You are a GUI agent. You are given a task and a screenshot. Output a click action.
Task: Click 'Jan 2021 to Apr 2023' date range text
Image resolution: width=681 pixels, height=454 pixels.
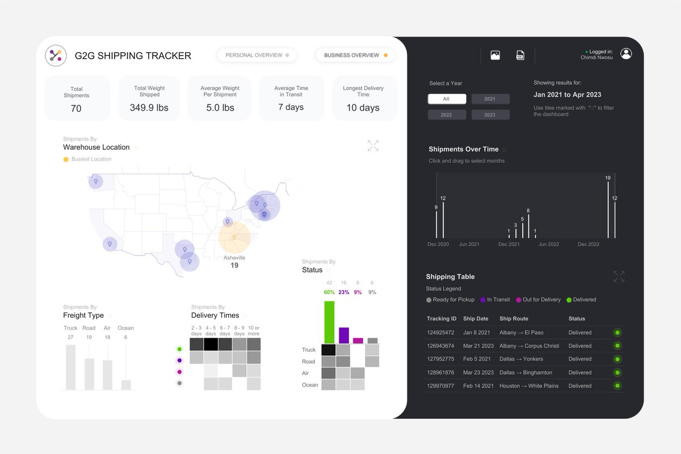pyautogui.click(x=567, y=95)
